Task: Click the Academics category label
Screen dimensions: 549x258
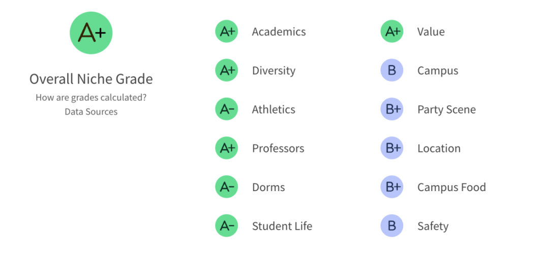Action: click(279, 32)
